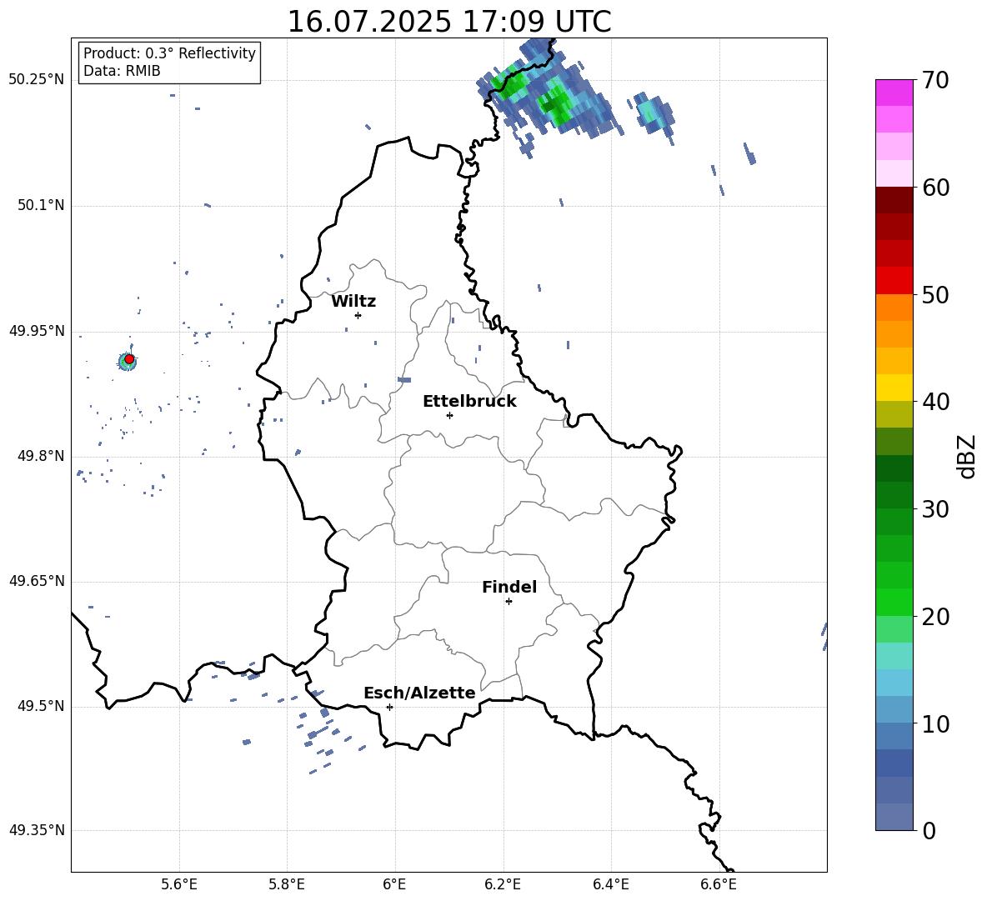Click the Ettelbruck label

[x=469, y=402]
